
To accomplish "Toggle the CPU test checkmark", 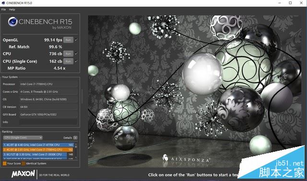I will 76,54.
